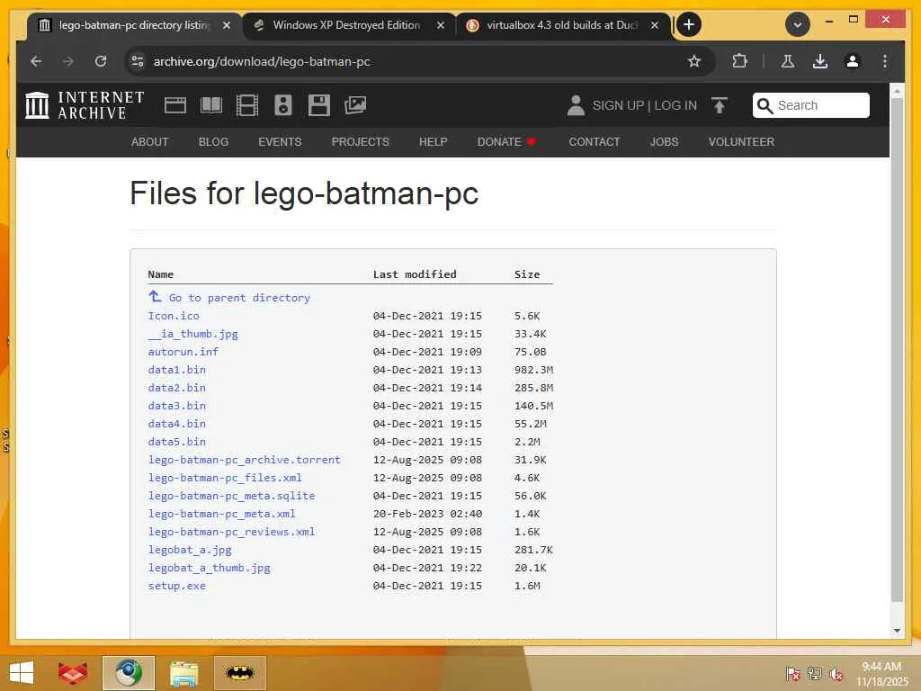Viewport: 921px width, 691px height.
Task: Open lego-batman-pc_reviews.xml link
Action: tap(231, 532)
